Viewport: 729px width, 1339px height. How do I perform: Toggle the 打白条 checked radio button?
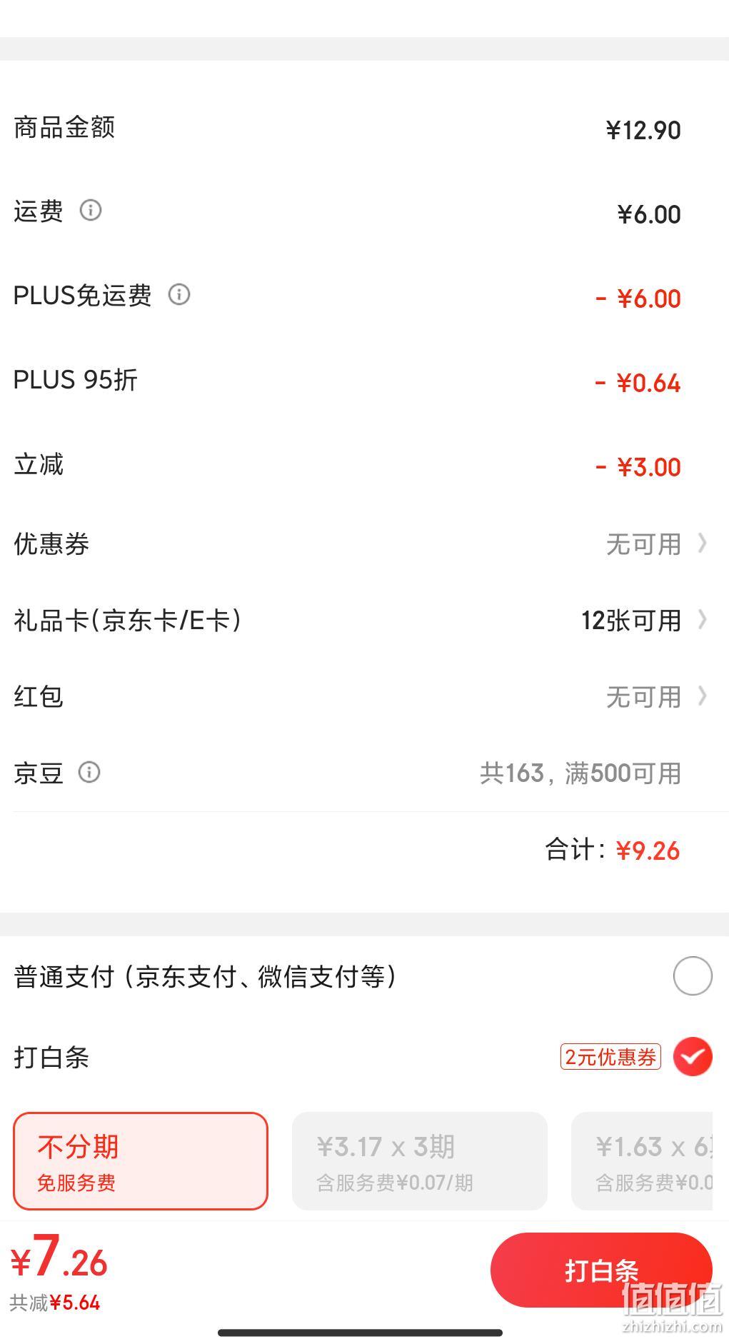click(693, 1057)
